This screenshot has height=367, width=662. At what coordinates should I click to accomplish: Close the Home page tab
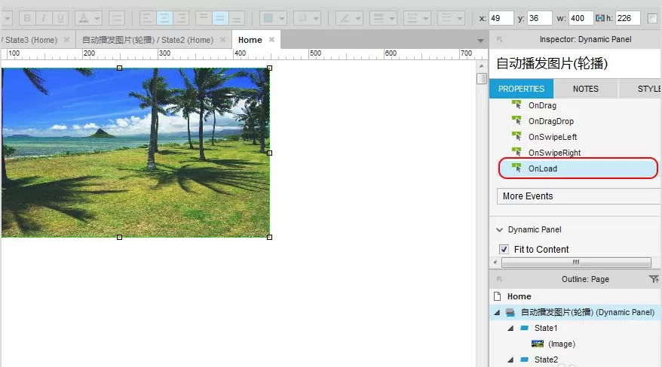click(272, 40)
